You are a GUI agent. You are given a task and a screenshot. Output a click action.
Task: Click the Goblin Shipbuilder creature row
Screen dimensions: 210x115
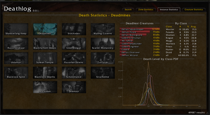tap(140, 44)
